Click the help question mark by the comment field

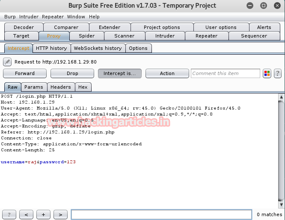click(x=278, y=73)
